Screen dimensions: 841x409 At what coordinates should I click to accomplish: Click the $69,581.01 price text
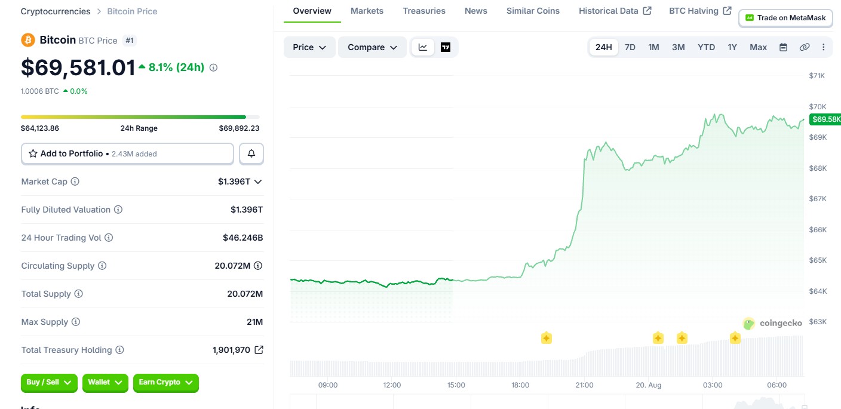(78, 67)
